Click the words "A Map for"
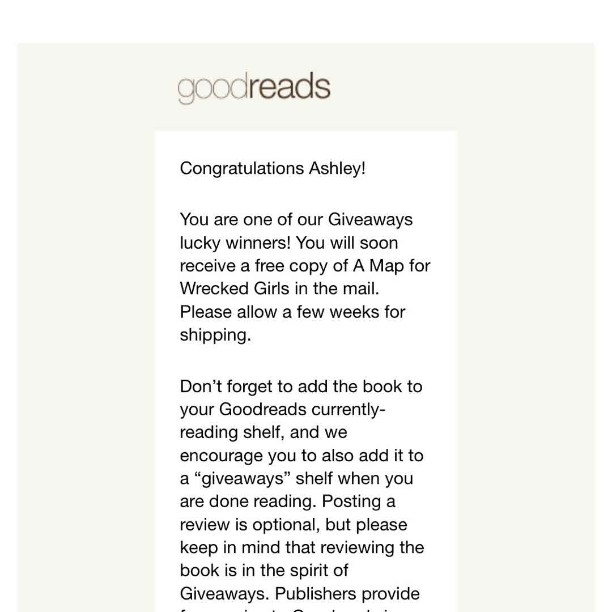The width and height of the screenshot is (612, 612). point(392,266)
